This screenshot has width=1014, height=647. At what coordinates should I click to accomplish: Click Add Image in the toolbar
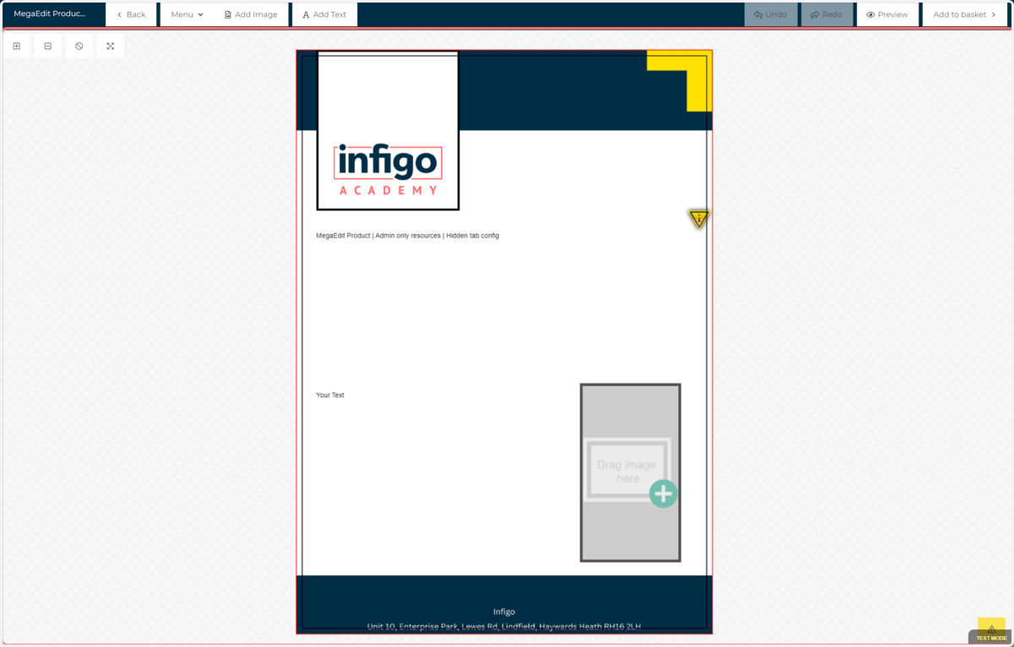click(251, 14)
